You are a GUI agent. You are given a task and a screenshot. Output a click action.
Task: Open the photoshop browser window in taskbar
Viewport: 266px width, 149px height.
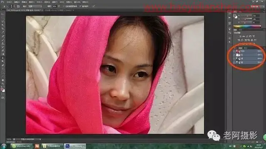point(21,146)
